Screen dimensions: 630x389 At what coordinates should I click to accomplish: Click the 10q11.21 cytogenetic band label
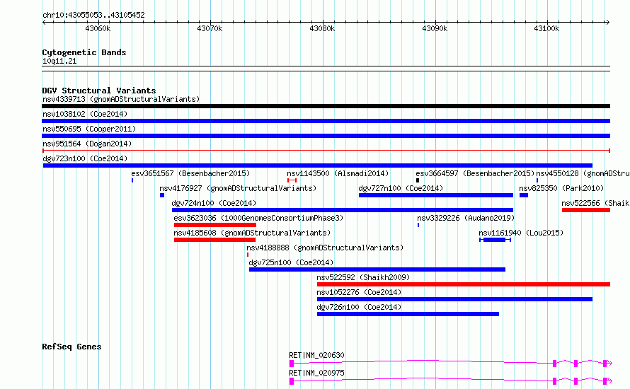tap(59, 61)
